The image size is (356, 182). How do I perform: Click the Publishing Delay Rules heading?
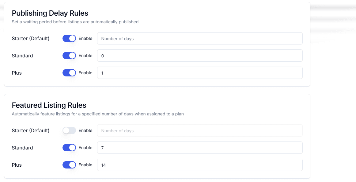pyautogui.click(x=50, y=13)
